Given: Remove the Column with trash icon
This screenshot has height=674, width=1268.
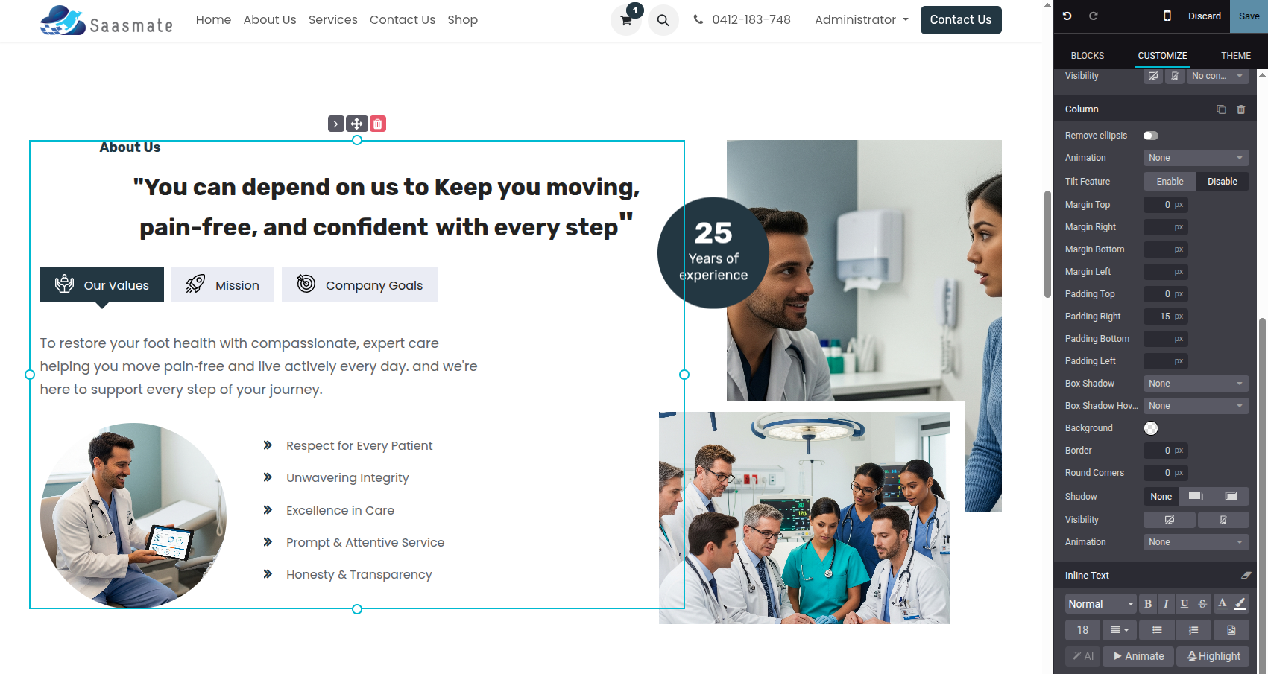Looking at the screenshot, I should click(1241, 109).
